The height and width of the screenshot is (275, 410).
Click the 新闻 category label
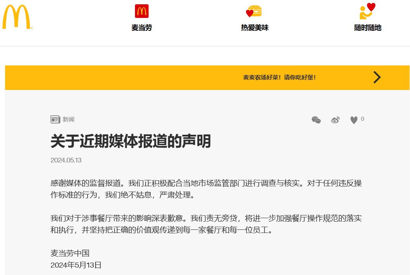(x=68, y=120)
